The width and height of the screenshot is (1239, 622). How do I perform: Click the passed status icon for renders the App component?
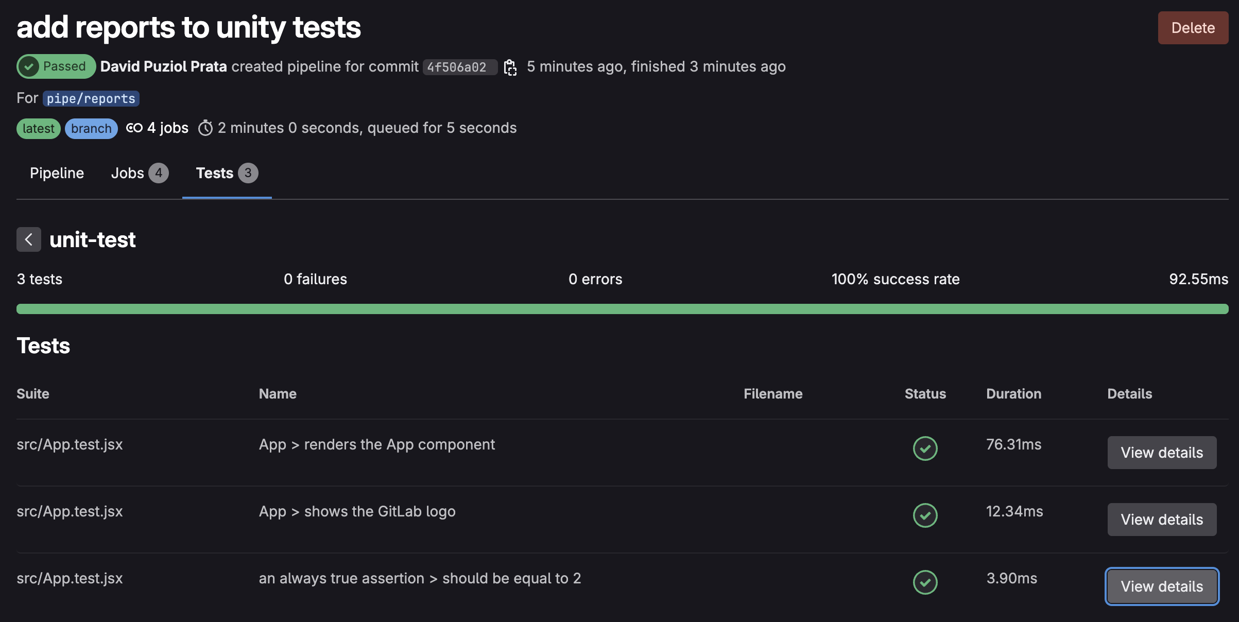coord(925,448)
